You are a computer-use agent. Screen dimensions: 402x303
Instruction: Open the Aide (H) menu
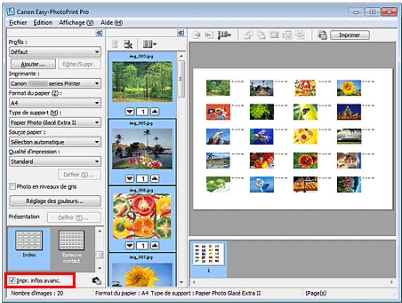coord(112,23)
